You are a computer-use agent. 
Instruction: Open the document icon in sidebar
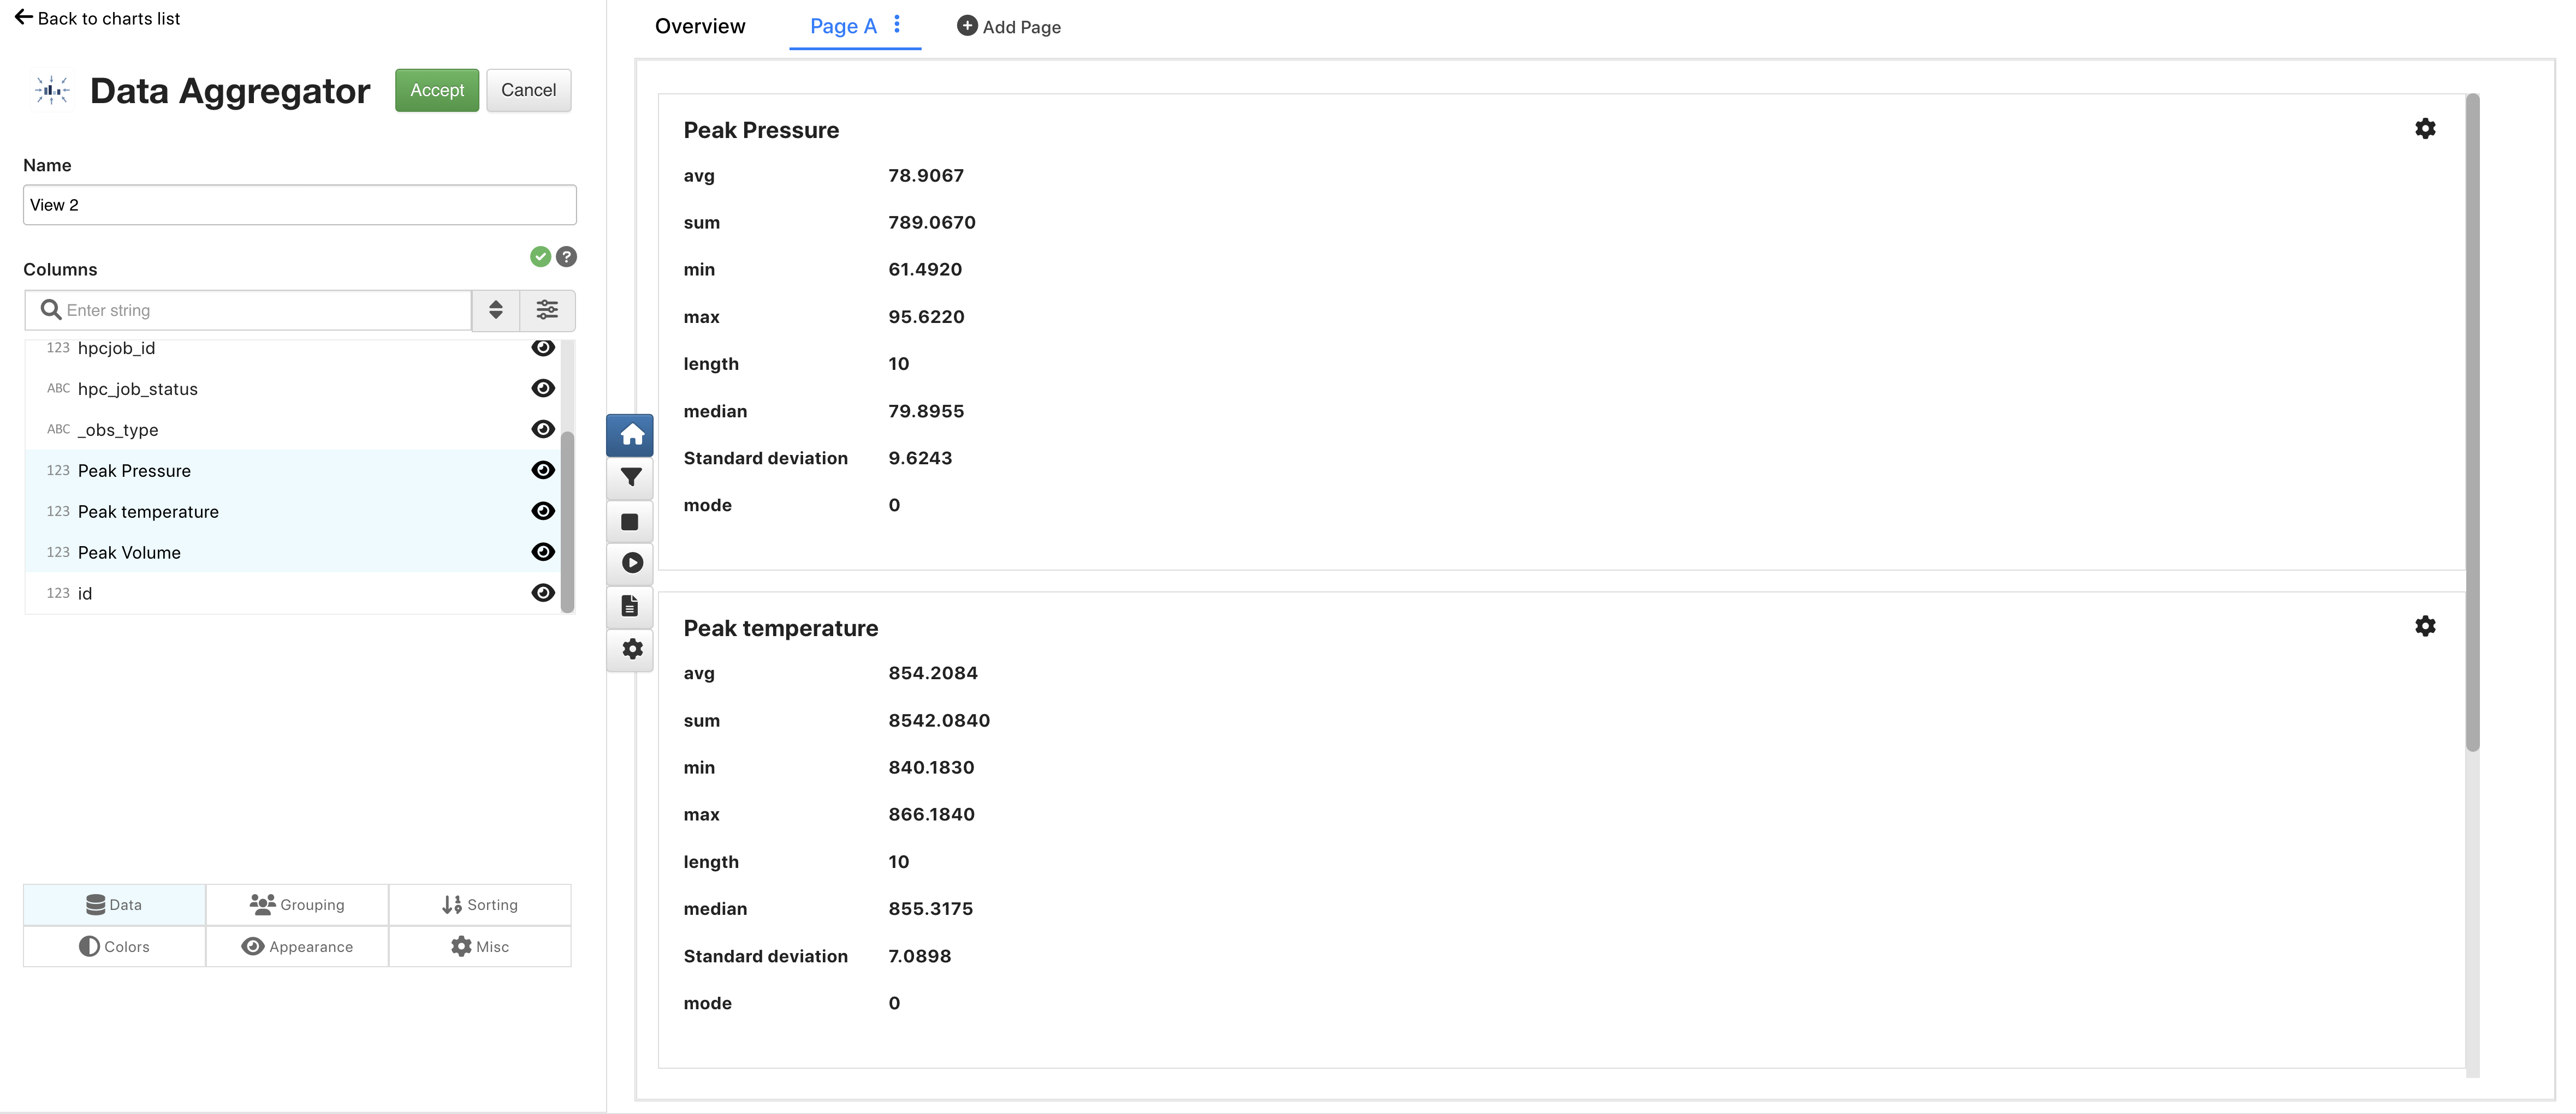(x=630, y=606)
